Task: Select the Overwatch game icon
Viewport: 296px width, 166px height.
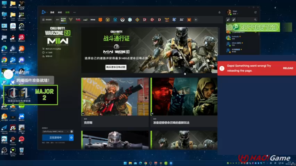Action: click(122, 20)
